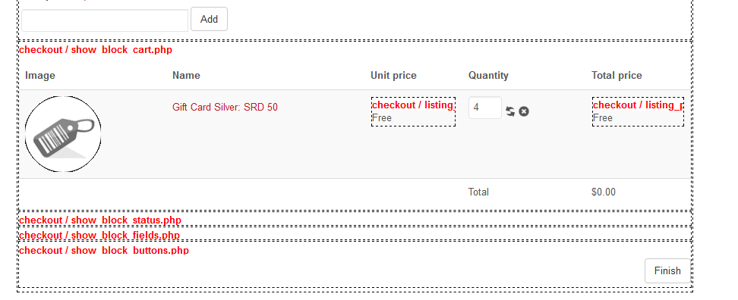Click the total price checkout / listing_p label
Screen dimensions: 738x300
(638, 105)
